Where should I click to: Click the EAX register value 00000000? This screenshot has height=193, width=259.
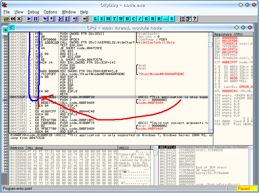tap(230, 38)
